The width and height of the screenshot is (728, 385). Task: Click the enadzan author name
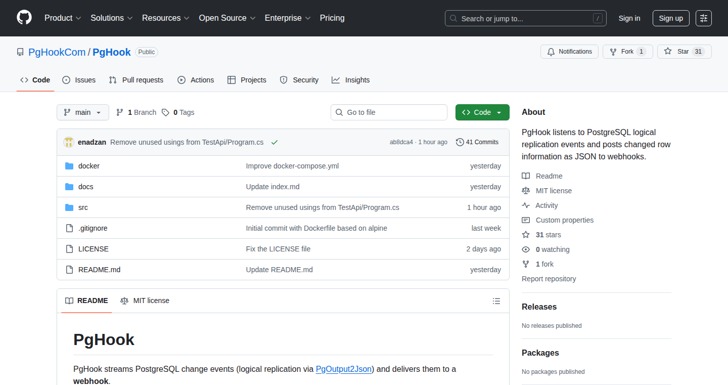tap(92, 142)
